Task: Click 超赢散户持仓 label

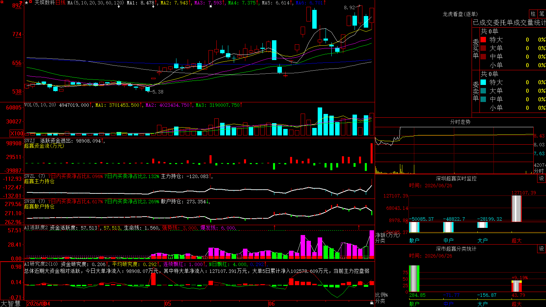Action: pyautogui.click(x=39, y=206)
